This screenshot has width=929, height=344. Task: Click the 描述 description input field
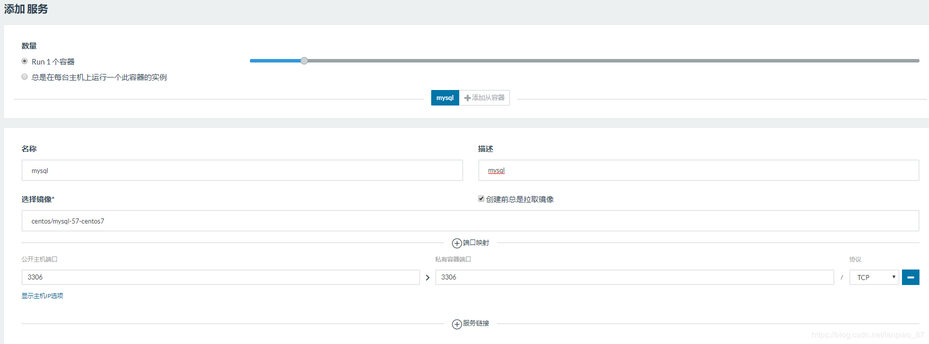point(699,170)
